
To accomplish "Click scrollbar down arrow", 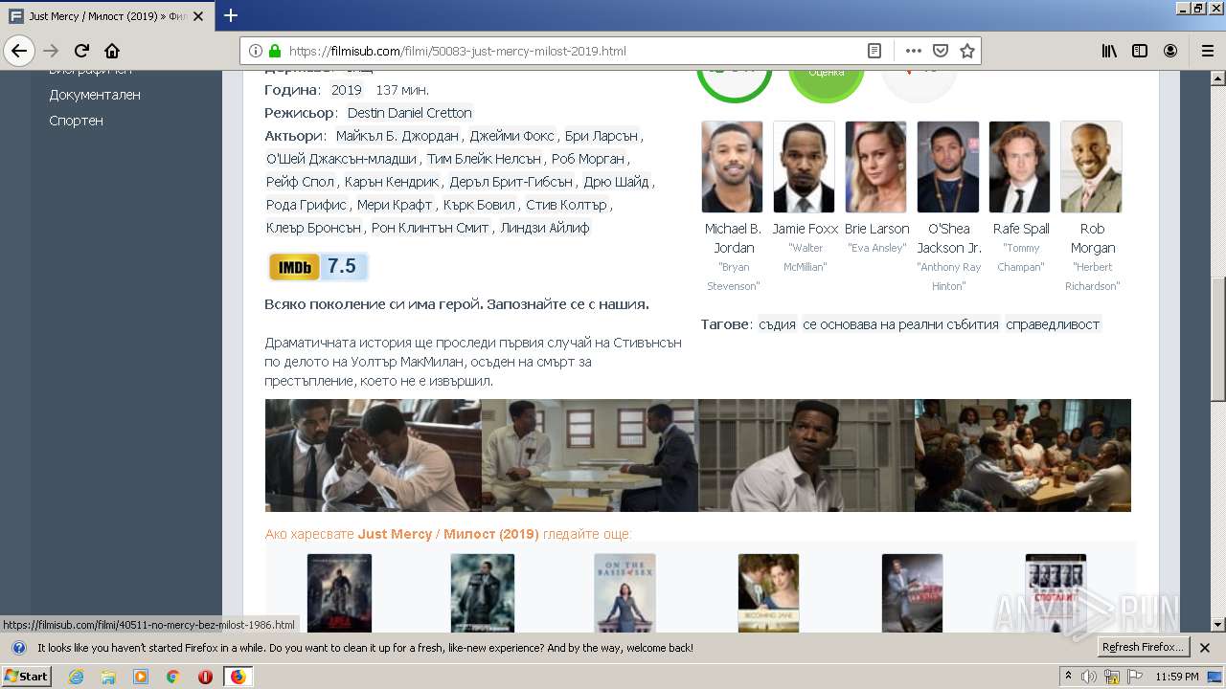I will point(1217,625).
